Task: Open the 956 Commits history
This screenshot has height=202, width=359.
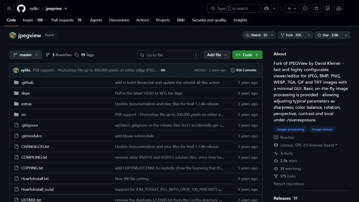Action: [x=243, y=70]
